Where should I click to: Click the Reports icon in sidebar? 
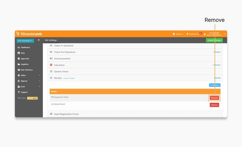tap(19, 81)
